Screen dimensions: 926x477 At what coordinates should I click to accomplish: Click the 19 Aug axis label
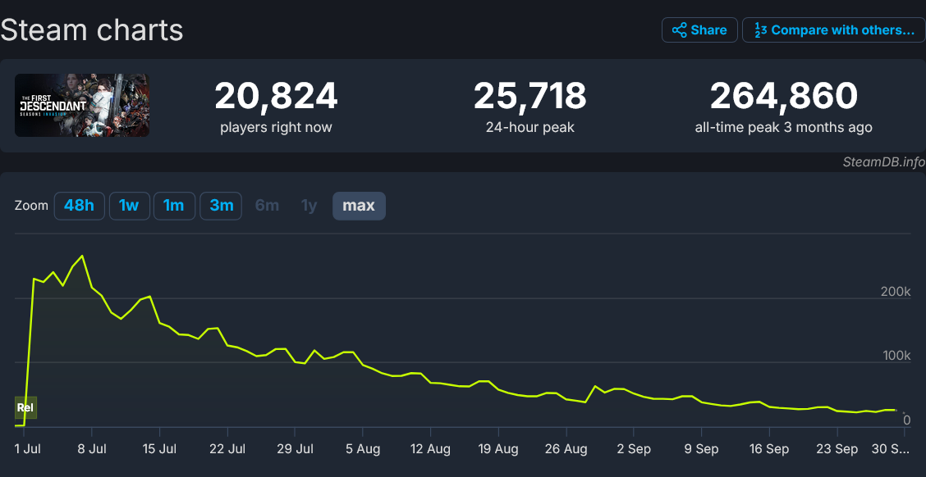498,449
